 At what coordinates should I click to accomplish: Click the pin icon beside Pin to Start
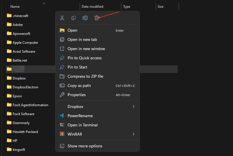pos(62,67)
